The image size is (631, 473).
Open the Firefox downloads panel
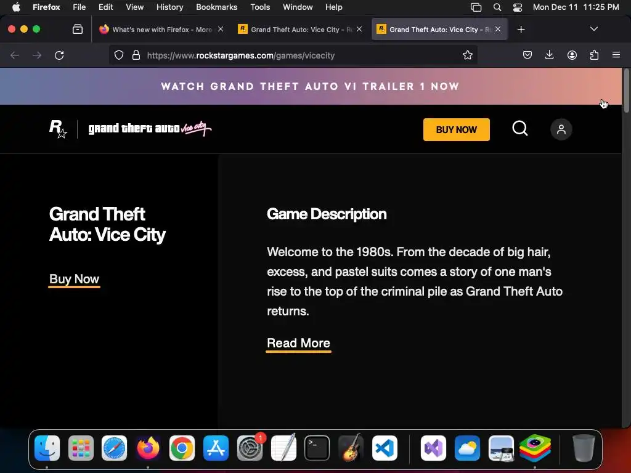(x=549, y=55)
